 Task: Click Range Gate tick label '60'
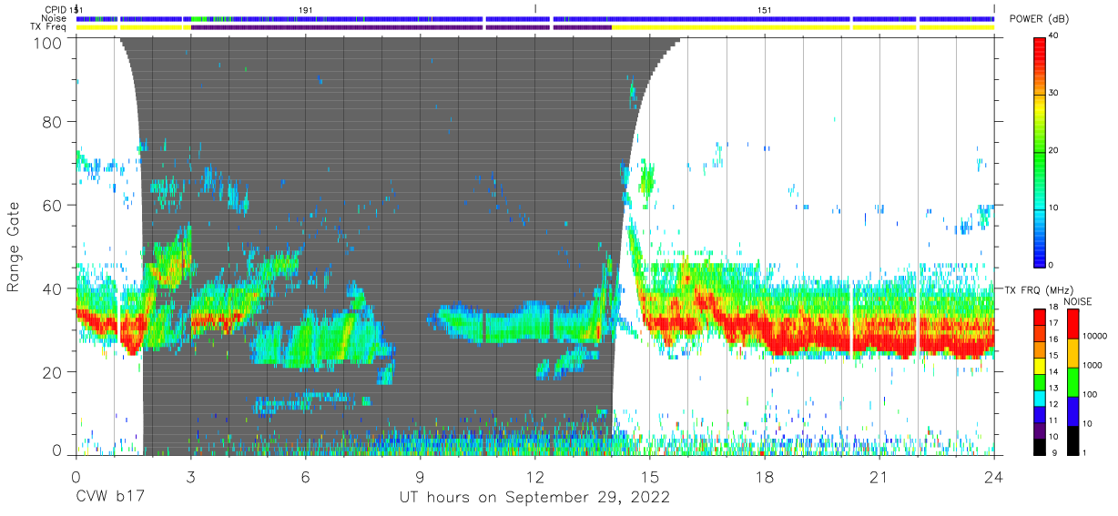click(53, 205)
